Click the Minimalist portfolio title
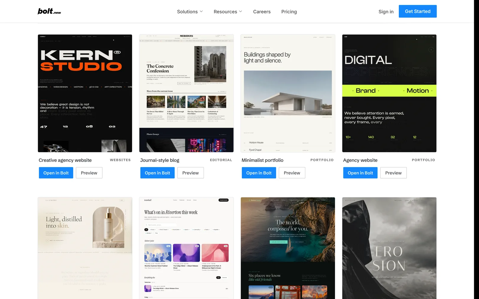 tap(263, 160)
